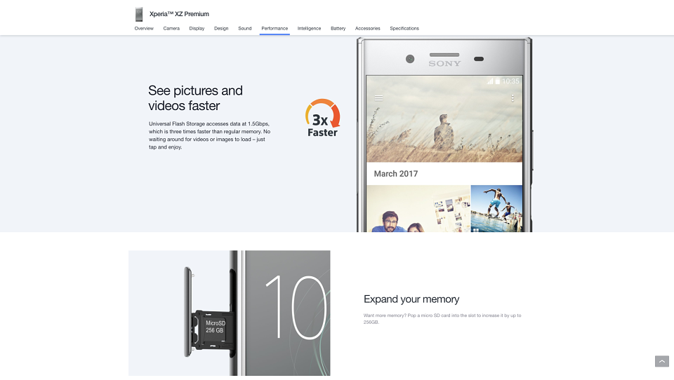Click the couple selfie photo on phone
The height and width of the screenshot is (380, 674).
tap(418, 209)
